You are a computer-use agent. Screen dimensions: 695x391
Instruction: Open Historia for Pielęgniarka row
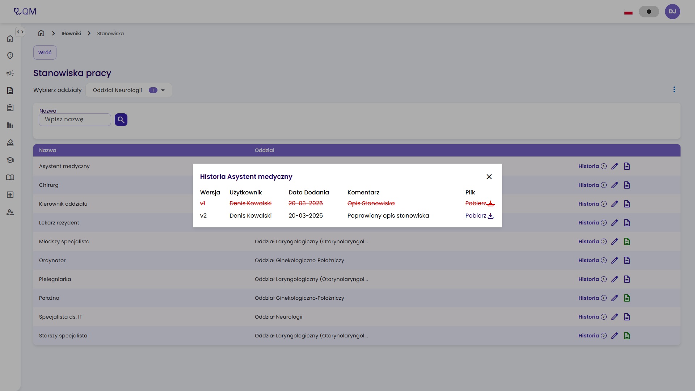(x=592, y=279)
